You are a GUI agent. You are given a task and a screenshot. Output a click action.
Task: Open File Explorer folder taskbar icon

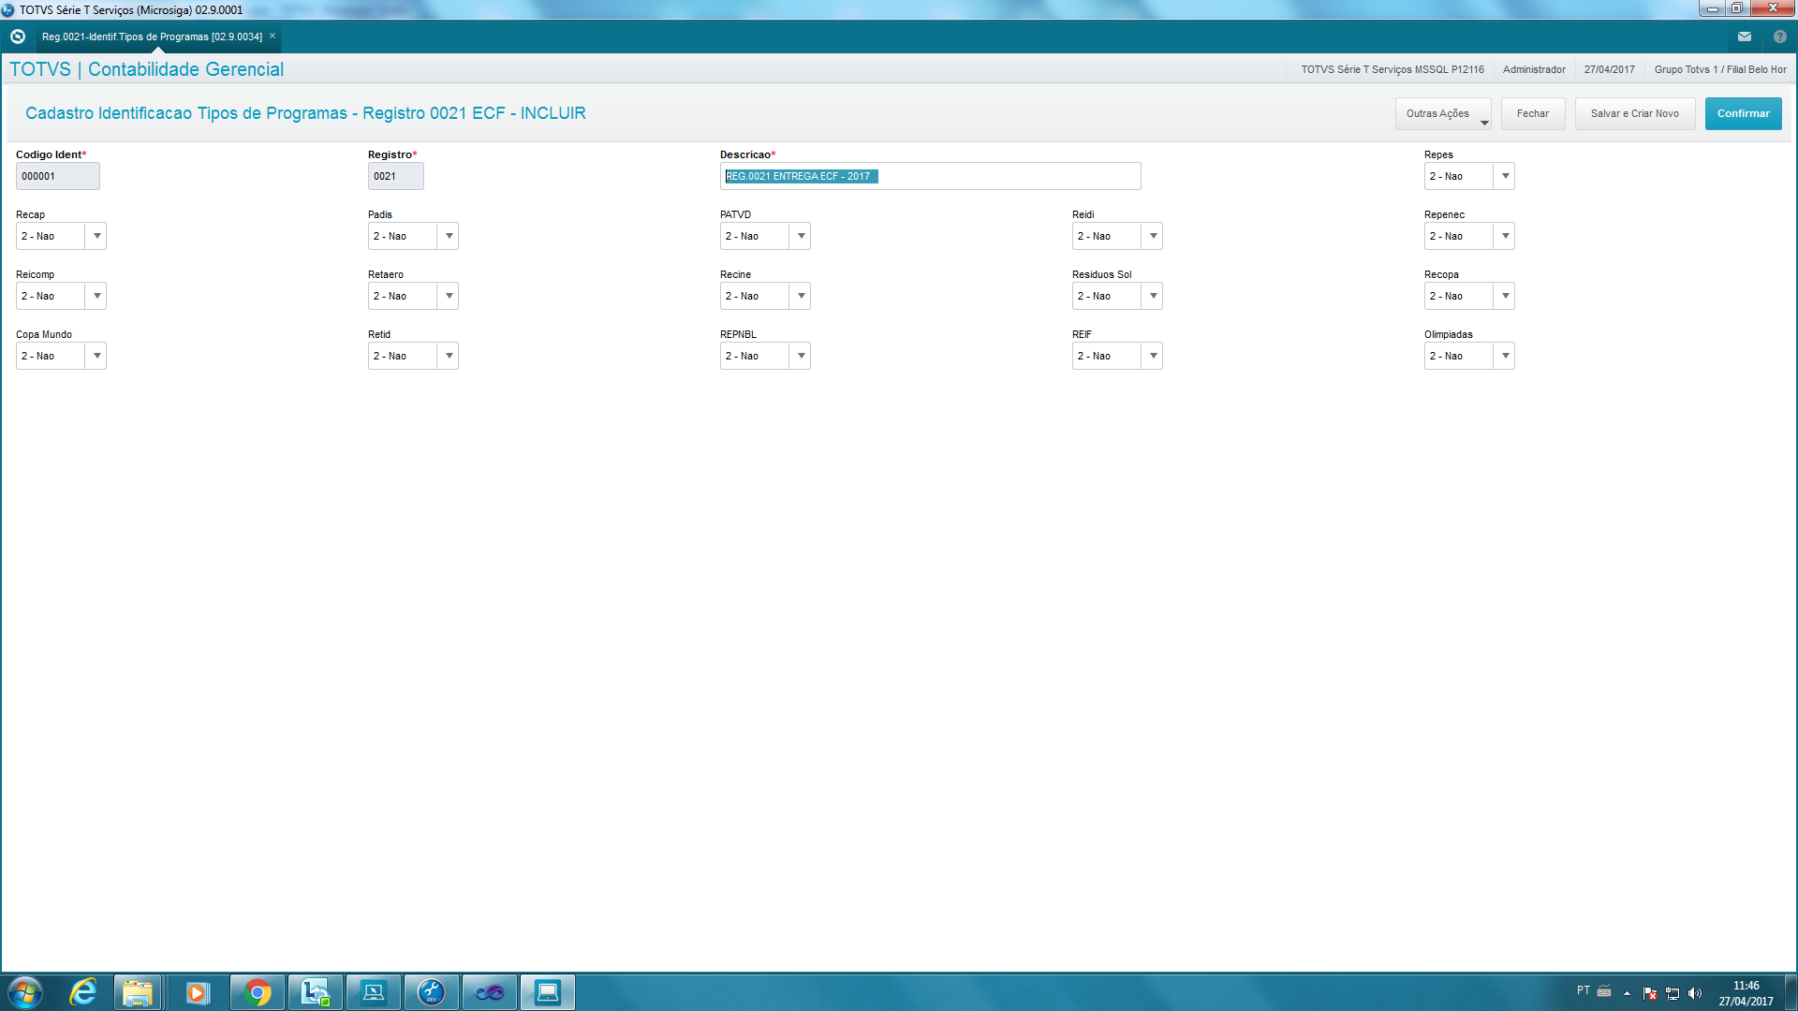[x=138, y=992]
